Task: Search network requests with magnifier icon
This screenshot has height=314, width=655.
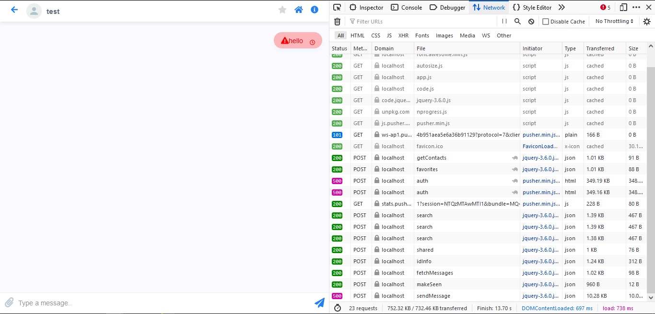Action: (517, 21)
